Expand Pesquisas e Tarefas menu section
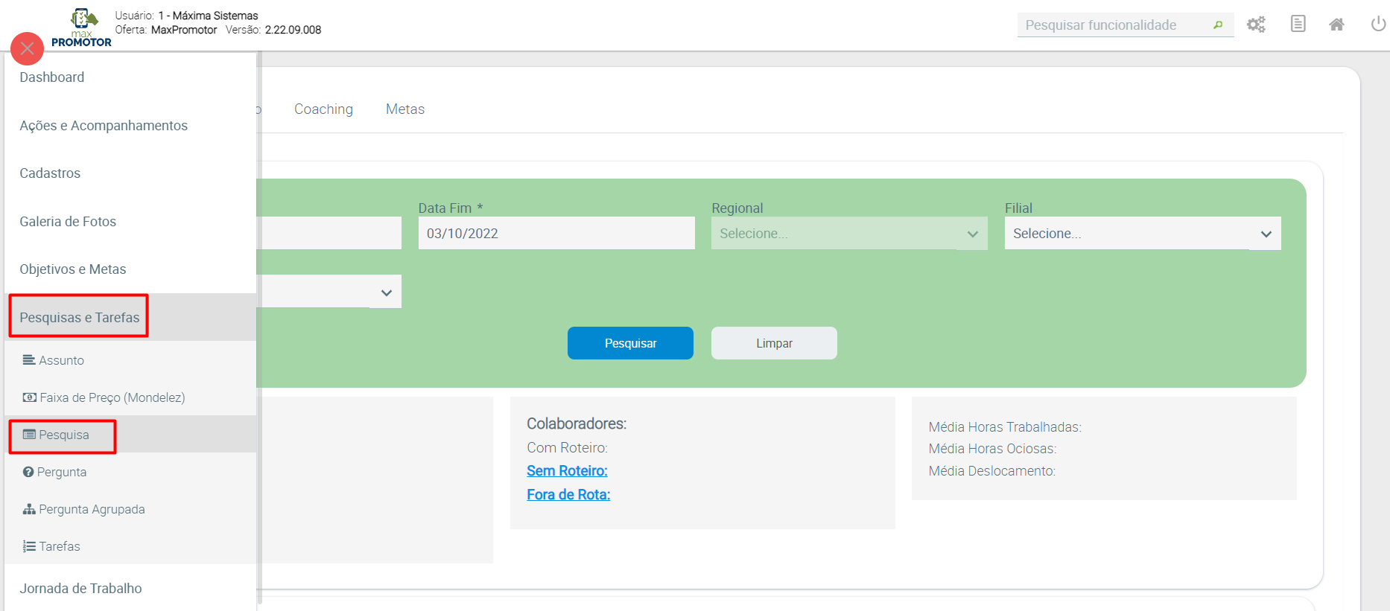Image resolution: width=1390 pixels, height=611 pixels. [80, 317]
